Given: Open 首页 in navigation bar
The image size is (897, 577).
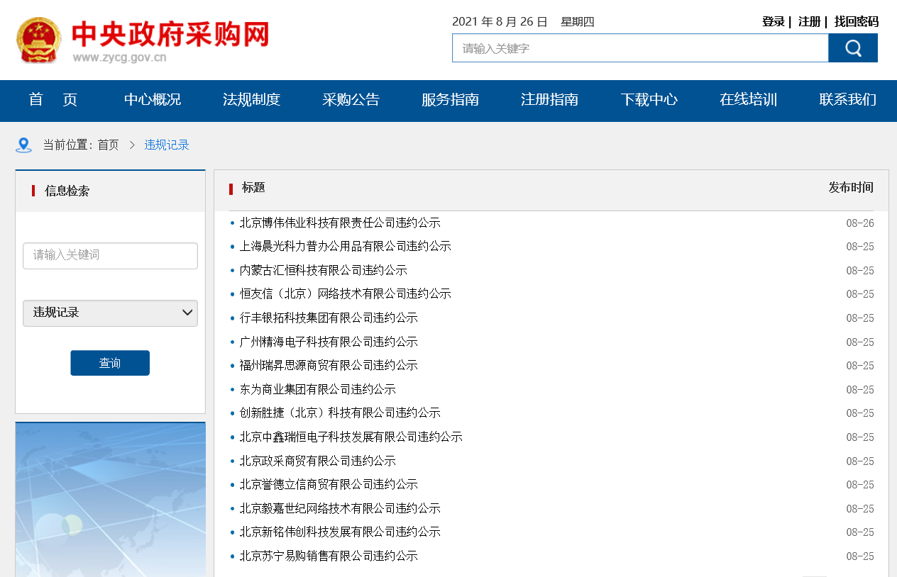Looking at the screenshot, I should 53,100.
